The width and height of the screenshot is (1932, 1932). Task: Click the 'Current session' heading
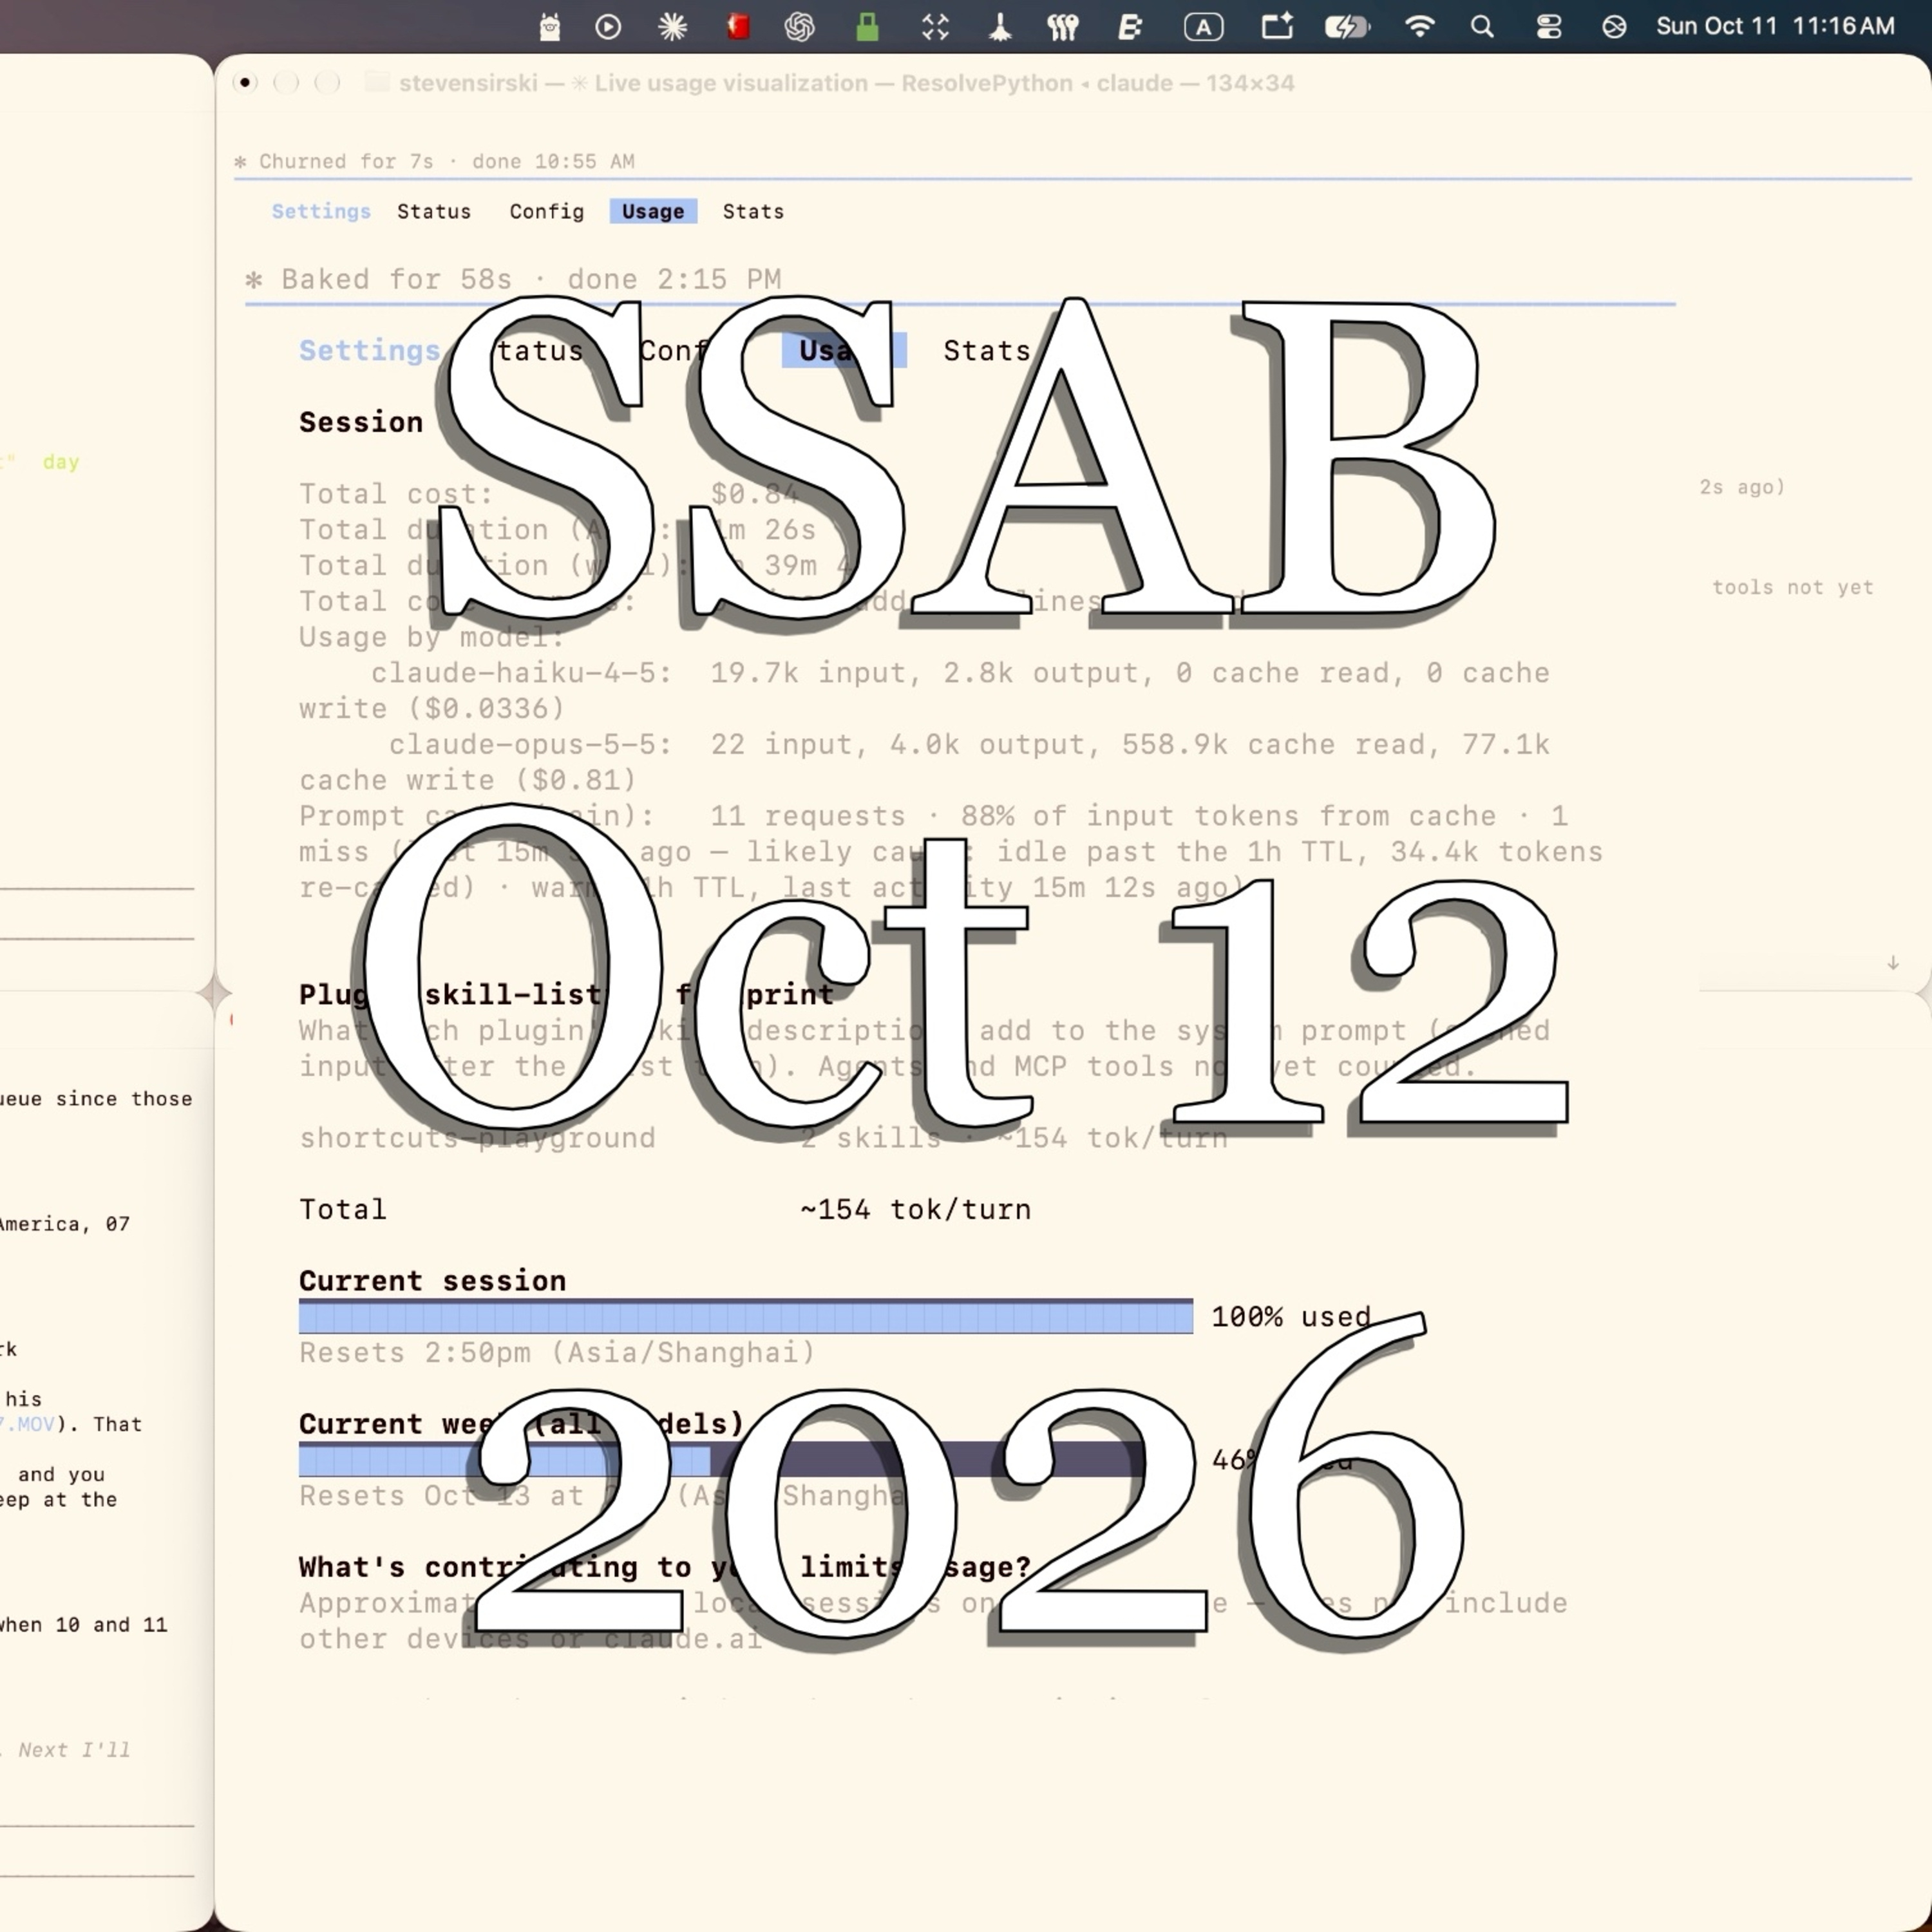(x=433, y=1281)
